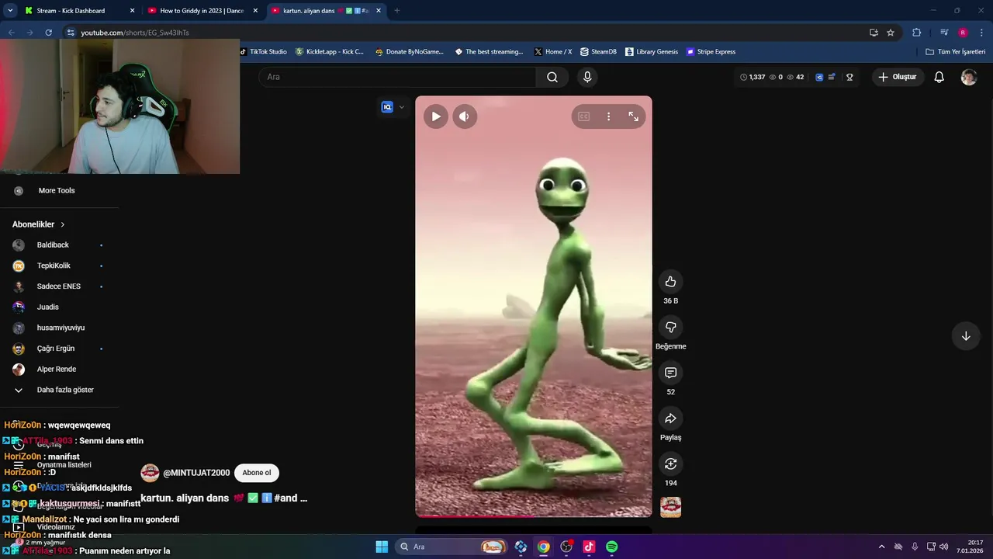Open the YouTube account avatar menu
Image resolution: width=993 pixels, height=559 pixels.
pos(969,77)
